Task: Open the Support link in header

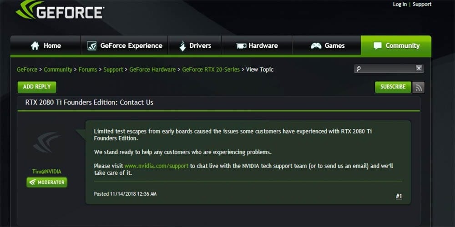Action: pos(422,5)
